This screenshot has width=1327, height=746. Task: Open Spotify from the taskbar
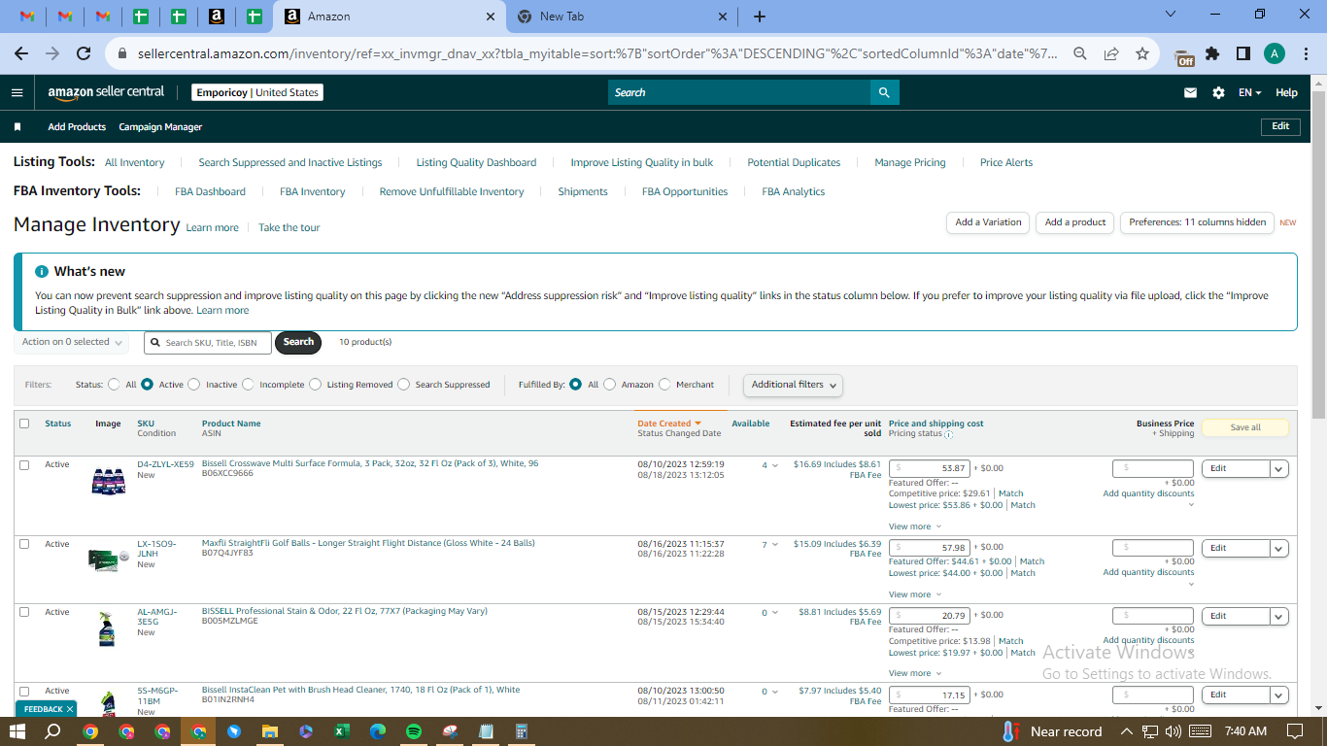pyautogui.click(x=413, y=731)
